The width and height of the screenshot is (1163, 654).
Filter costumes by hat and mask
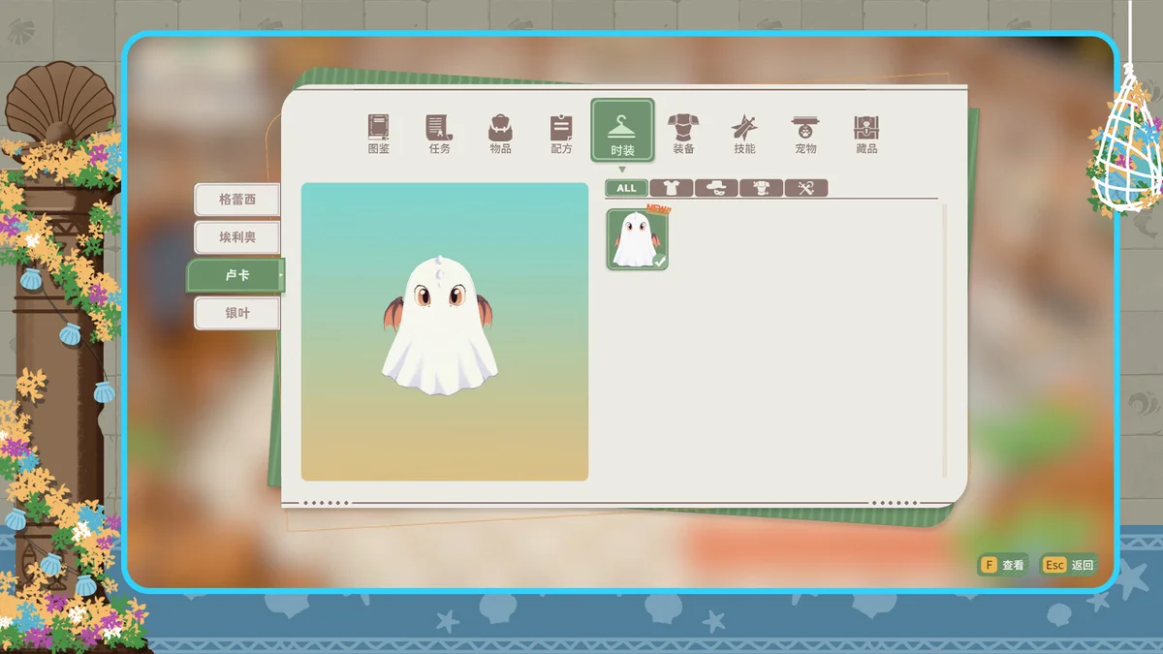[716, 188]
